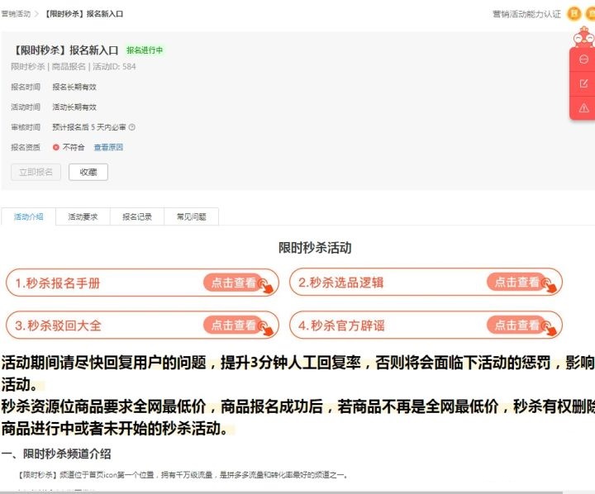
Task: Click the 一、限时秒杀频道介绍 heading
Action: (x=56, y=454)
